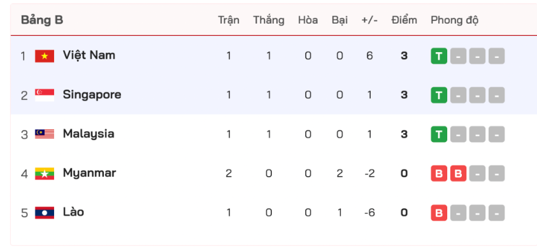This screenshot has height=247, width=537.
Task: Click the Singapore flag icon
Action: click(45, 95)
